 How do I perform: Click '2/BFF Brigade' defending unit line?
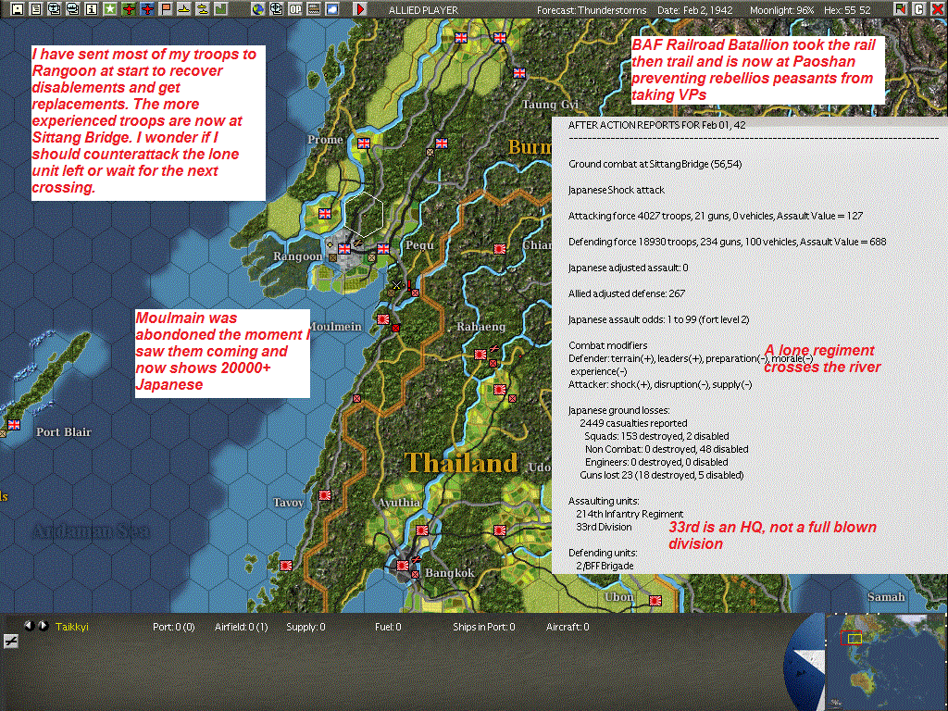click(605, 566)
